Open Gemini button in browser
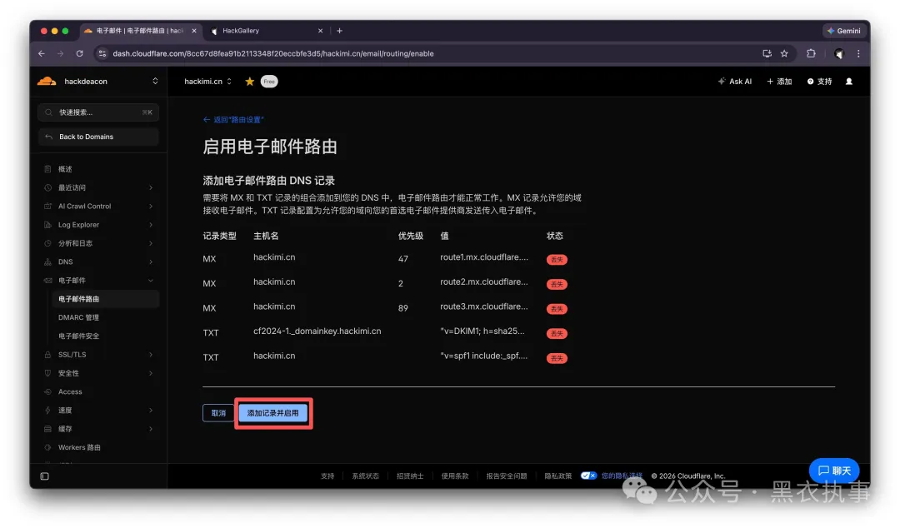The width and height of the screenshot is (900, 528). tap(843, 31)
